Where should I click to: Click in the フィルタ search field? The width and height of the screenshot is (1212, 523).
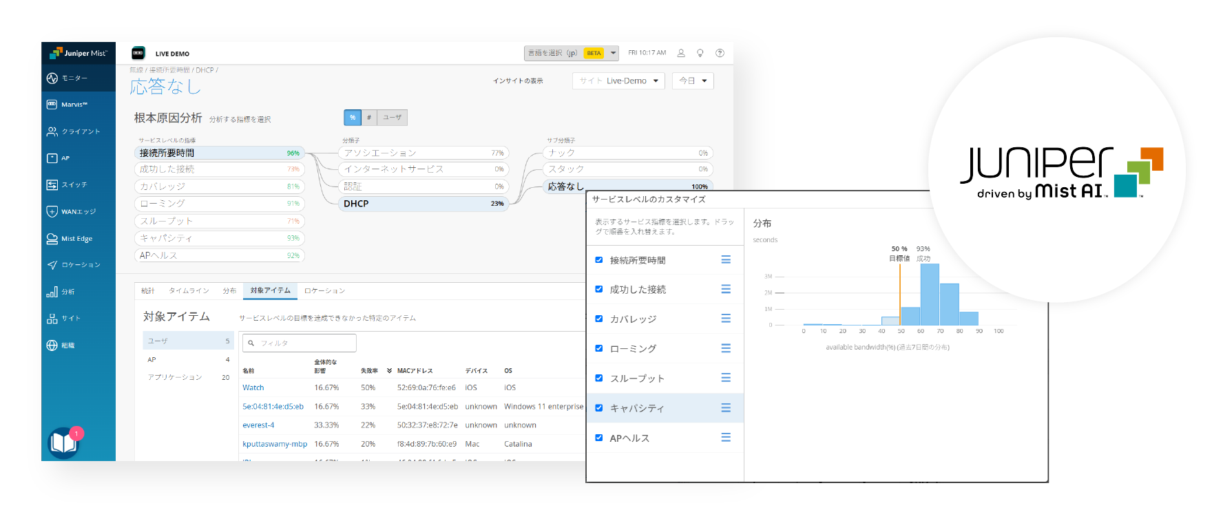[300, 343]
